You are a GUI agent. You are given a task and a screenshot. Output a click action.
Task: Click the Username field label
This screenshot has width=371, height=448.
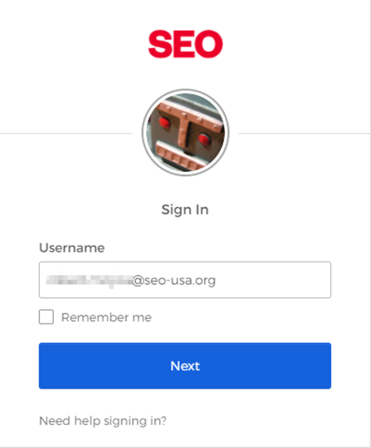click(72, 248)
